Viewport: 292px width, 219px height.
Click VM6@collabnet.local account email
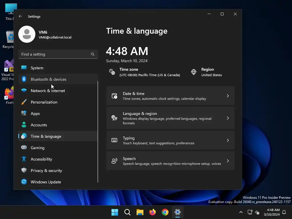coord(55,37)
